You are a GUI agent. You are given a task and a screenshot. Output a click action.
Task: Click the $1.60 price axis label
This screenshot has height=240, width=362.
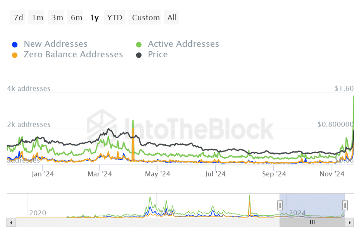[344, 88]
